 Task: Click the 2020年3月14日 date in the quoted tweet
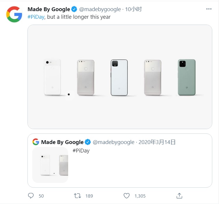point(157,142)
